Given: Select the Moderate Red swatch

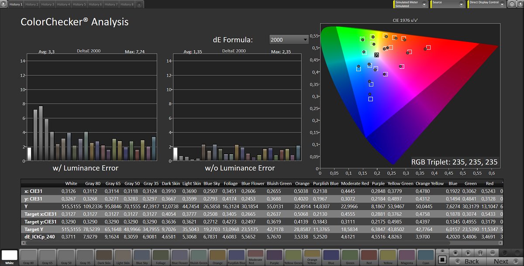Looking at the screenshot, I should [255, 257].
